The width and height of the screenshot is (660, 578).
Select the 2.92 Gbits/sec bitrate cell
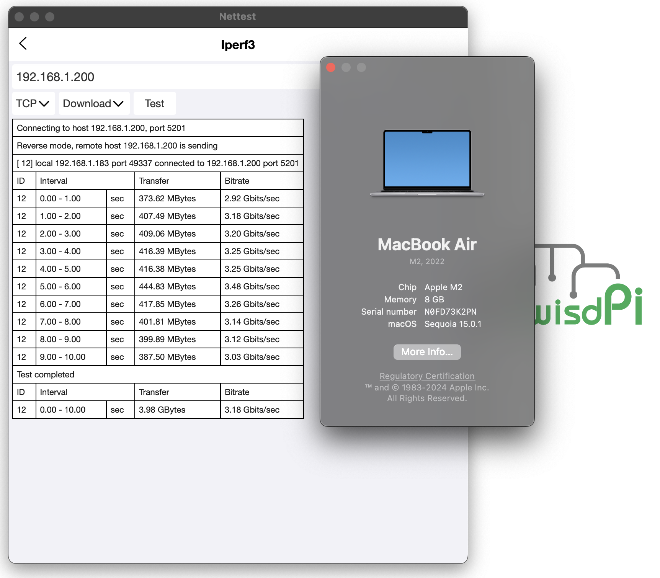[x=262, y=198]
